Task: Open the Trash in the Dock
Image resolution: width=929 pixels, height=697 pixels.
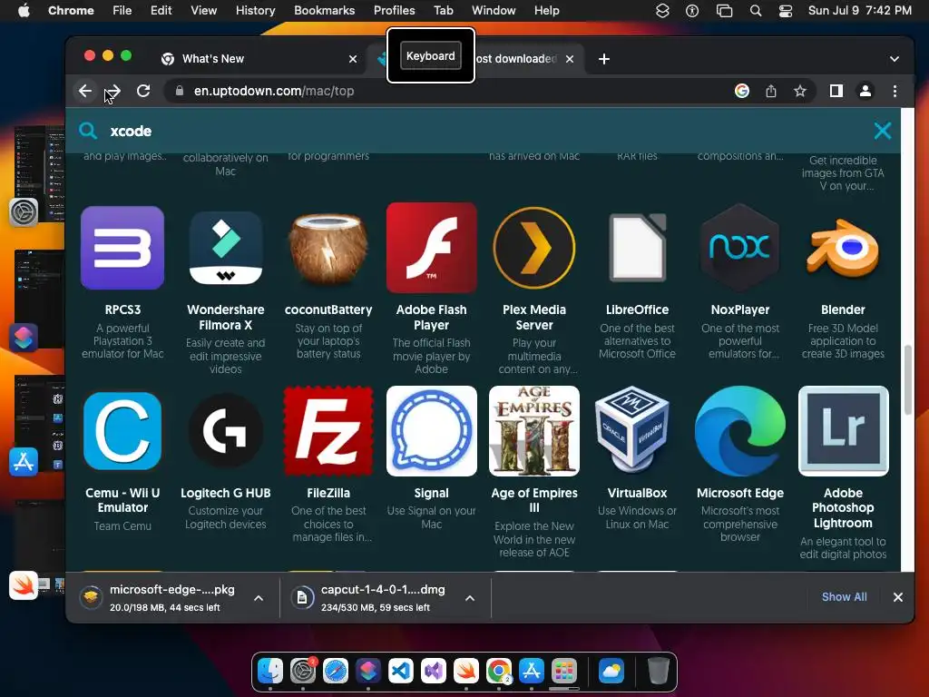Action: point(659,671)
